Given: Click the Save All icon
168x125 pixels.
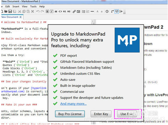Looking at the screenshot, I should (x=15, y=12).
